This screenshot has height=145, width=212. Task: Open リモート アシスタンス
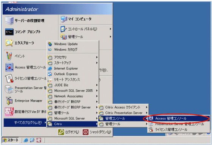pyautogui.click(x=73, y=80)
